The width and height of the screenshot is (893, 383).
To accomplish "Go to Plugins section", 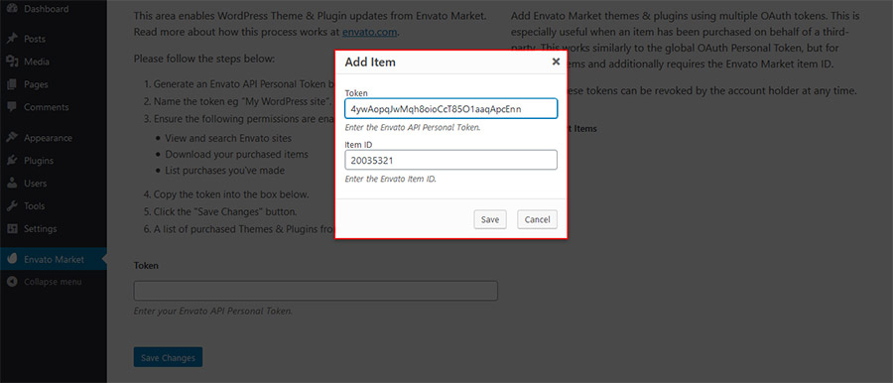I will click(54, 160).
